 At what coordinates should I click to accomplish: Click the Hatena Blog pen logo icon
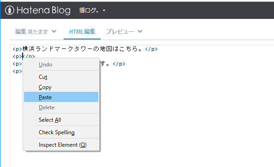(9, 10)
